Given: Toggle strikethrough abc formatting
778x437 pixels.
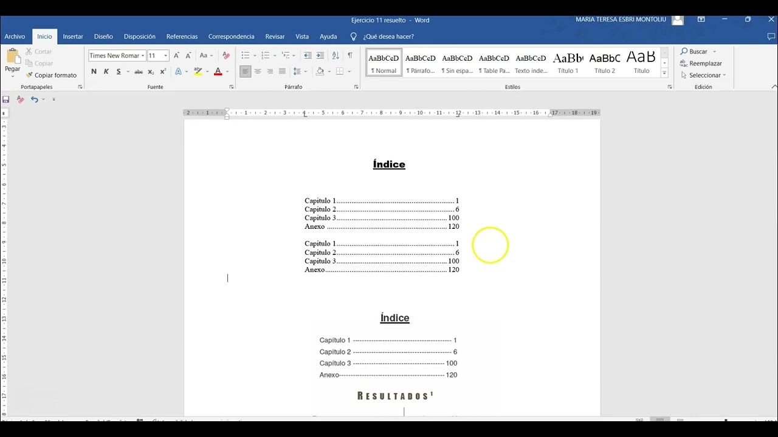Looking at the screenshot, I should click(139, 72).
